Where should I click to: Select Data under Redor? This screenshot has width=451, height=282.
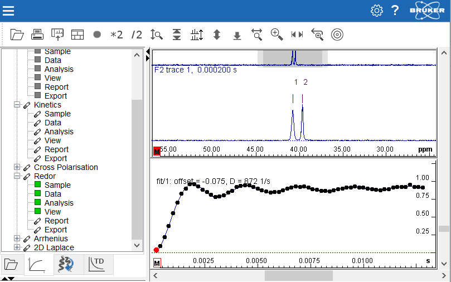pos(52,194)
